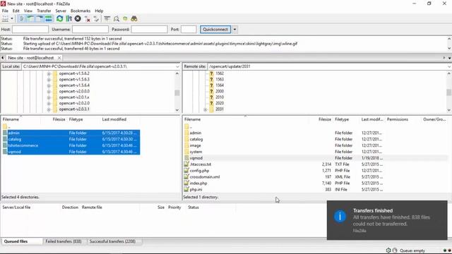This screenshot has height=254, width=452.
Task: Toggle remote directory tree display
Action: (x=40, y=19)
